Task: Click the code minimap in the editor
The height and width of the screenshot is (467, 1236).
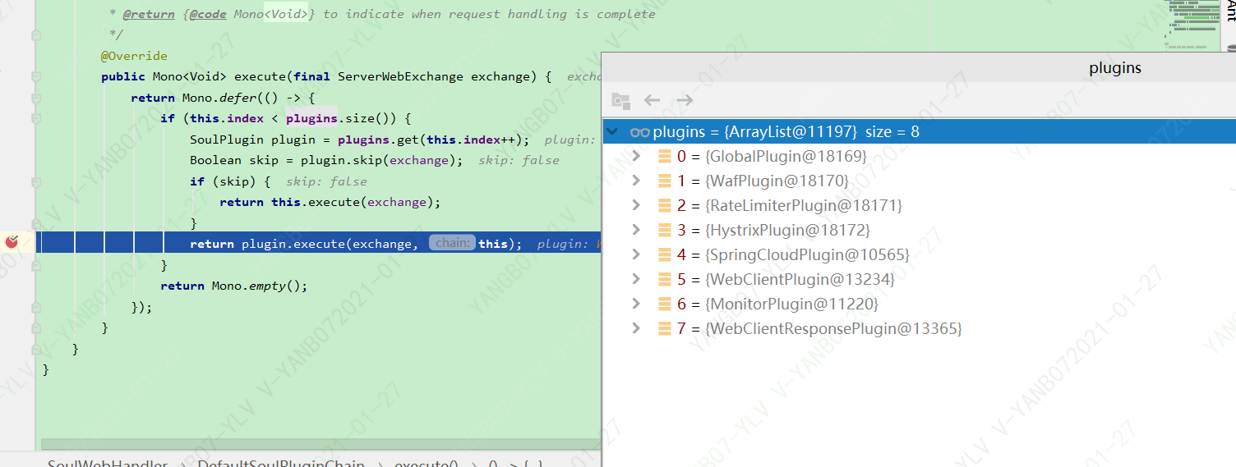Action: (x=1192, y=25)
